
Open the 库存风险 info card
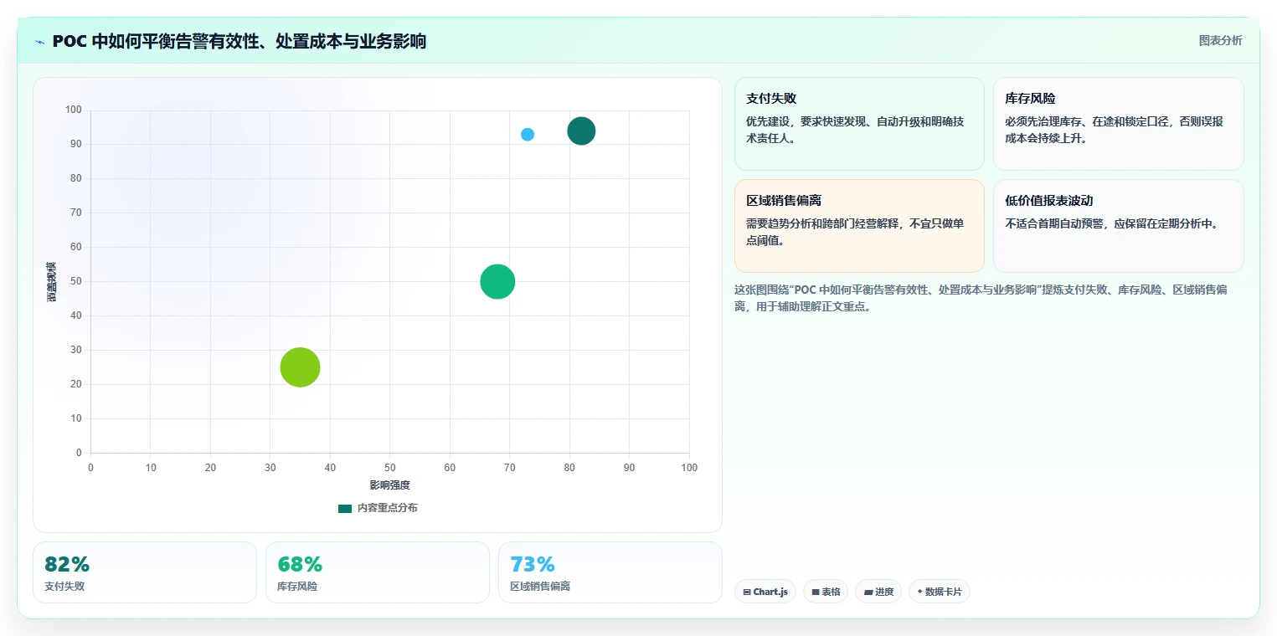click(1118, 124)
